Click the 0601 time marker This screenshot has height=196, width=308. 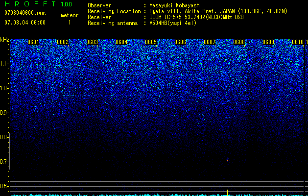click(33, 42)
